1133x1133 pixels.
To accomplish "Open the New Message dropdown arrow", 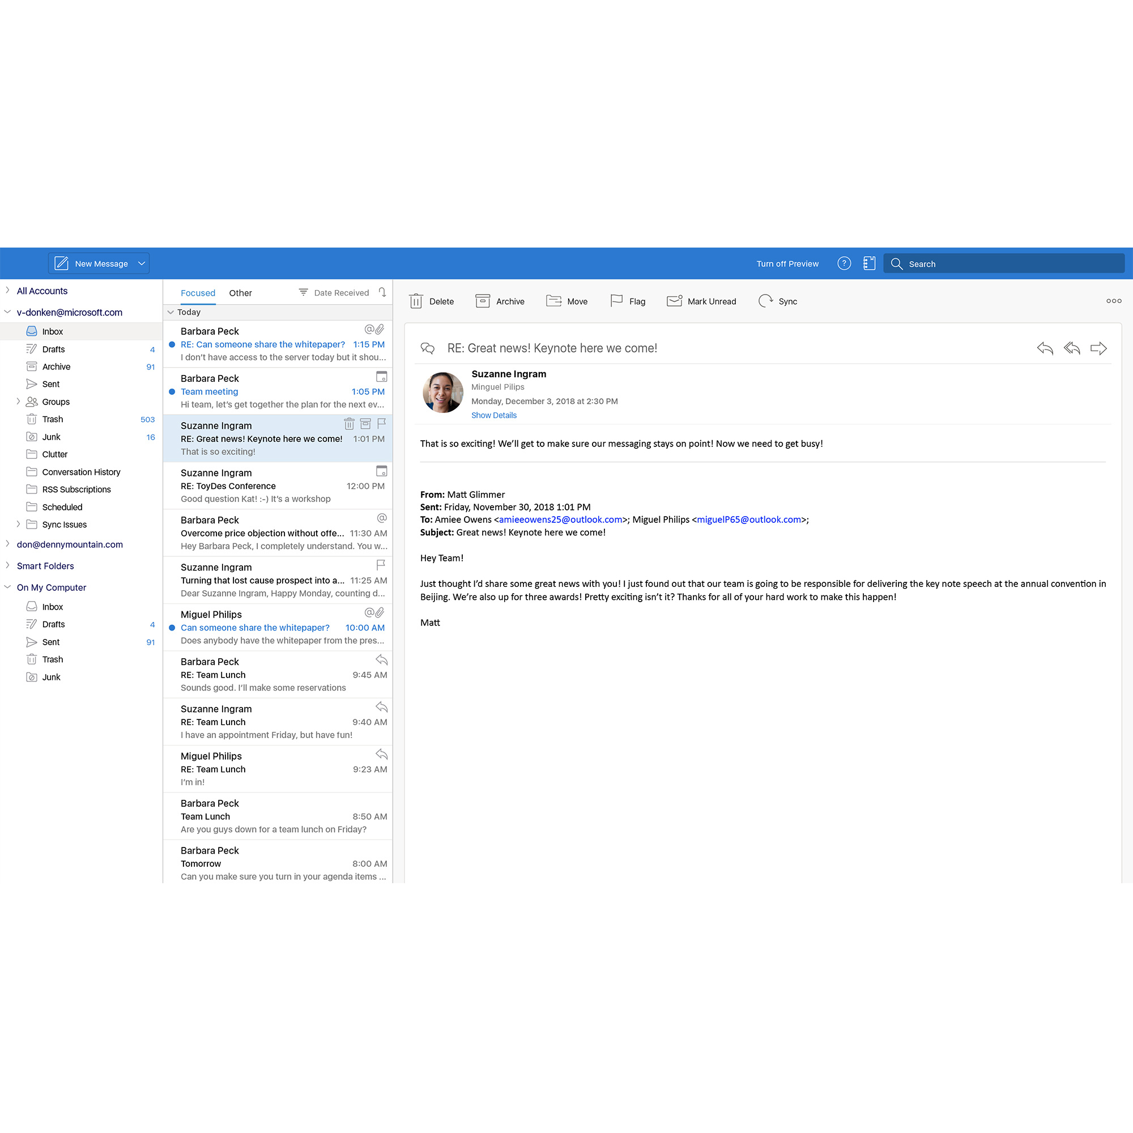I will [141, 264].
